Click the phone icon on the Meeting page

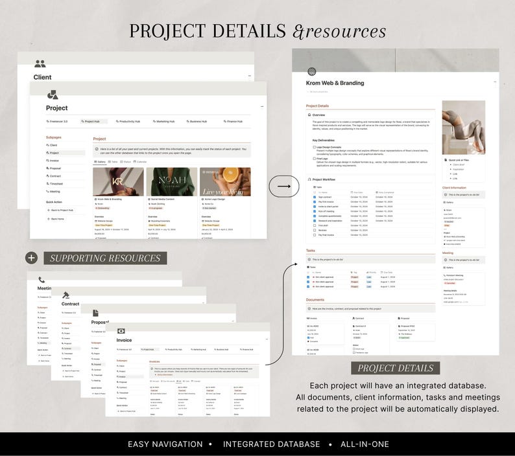pyautogui.click(x=42, y=280)
